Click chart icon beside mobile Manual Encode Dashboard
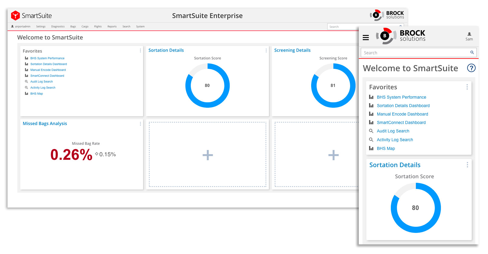 (371, 114)
